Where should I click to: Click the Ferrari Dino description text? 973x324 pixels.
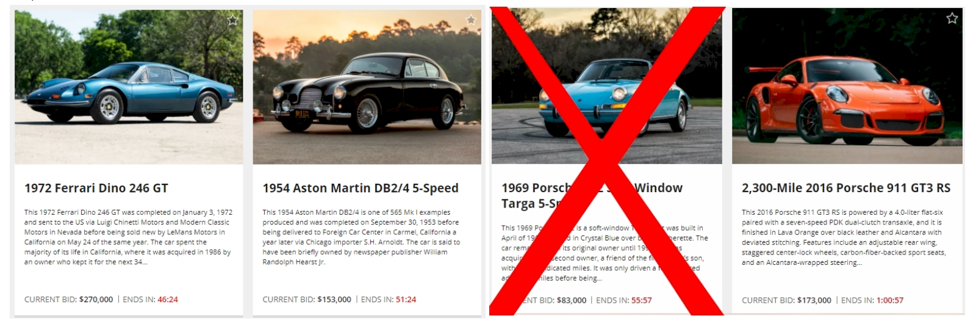(x=129, y=237)
